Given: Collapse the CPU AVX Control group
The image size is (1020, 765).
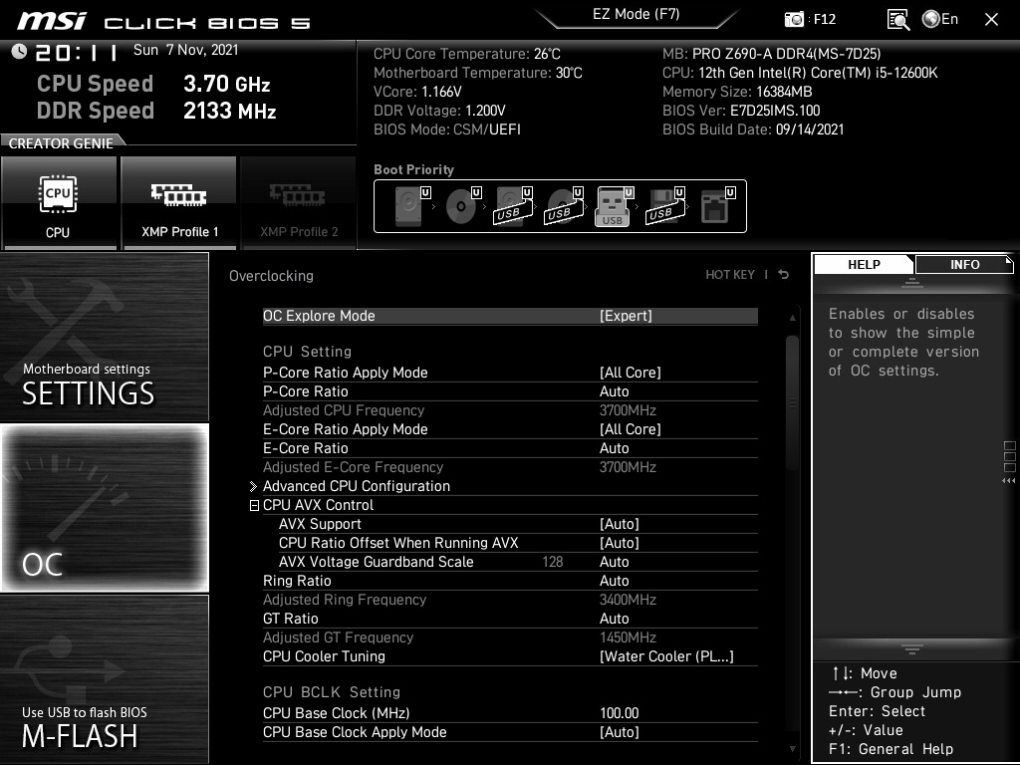Looking at the screenshot, I should (254, 505).
